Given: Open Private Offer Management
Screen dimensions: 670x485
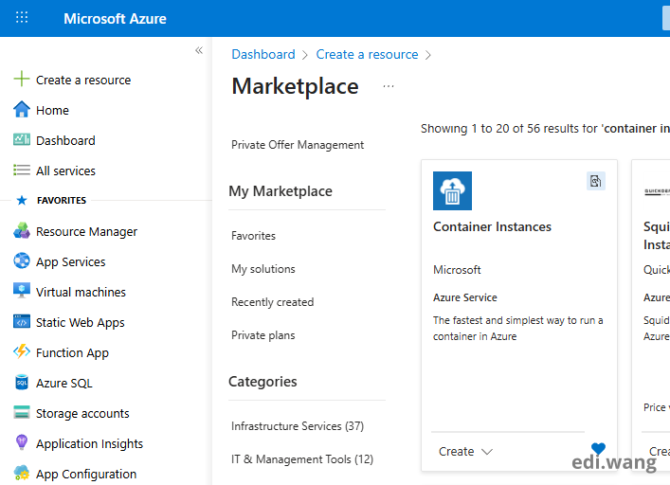Looking at the screenshot, I should pos(298,145).
